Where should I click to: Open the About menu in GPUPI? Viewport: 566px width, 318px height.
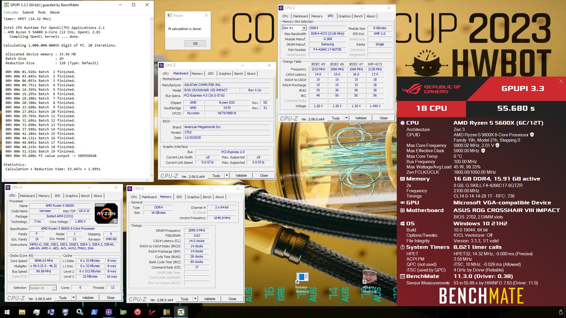[x=55, y=12]
